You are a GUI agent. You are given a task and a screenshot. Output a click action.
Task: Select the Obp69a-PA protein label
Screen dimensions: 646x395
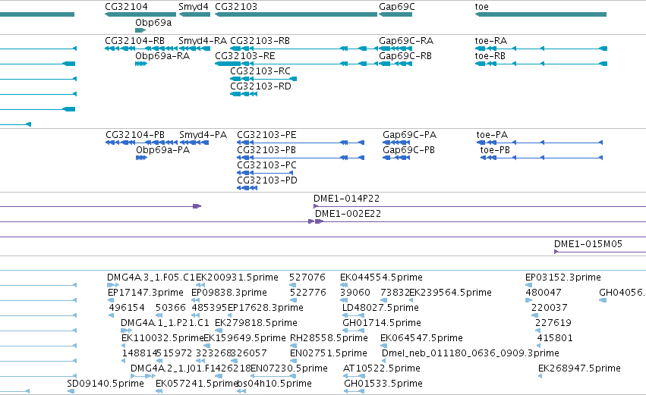[162, 150]
